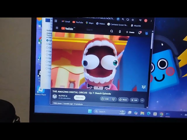Click the Share button
The width and height of the screenshot is (187, 140).
[123, 100]
